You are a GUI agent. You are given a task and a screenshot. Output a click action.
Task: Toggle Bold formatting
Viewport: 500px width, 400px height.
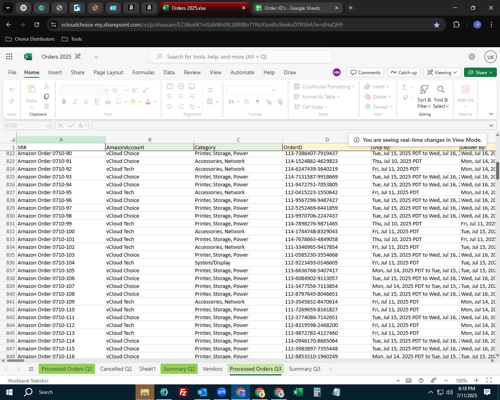point(64,102)
